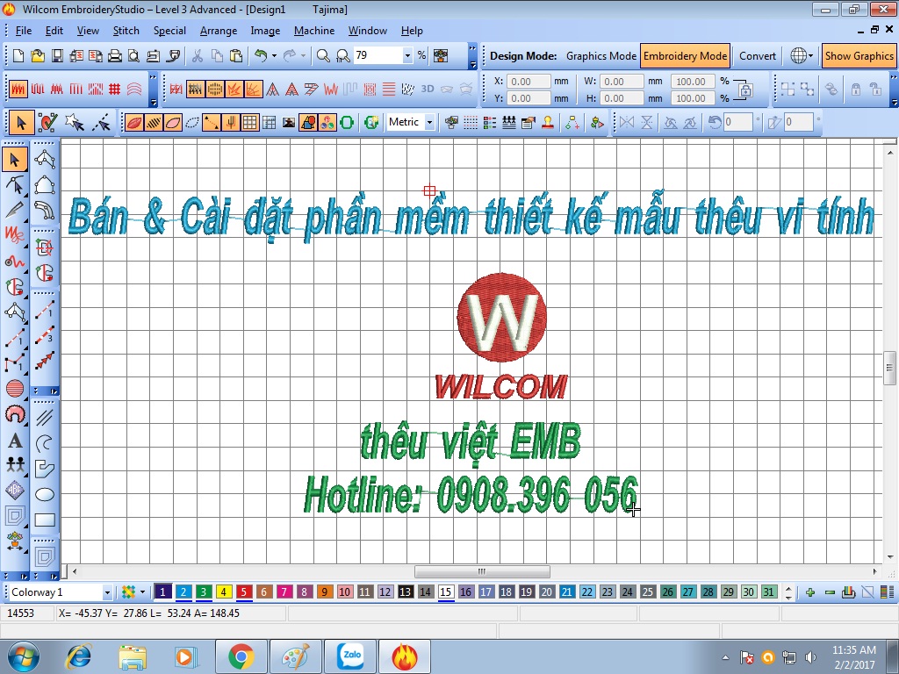Viewport: 899px width, 674px height.
Task: Select colour swatch 5 (red)
Action: click(244, 592)
